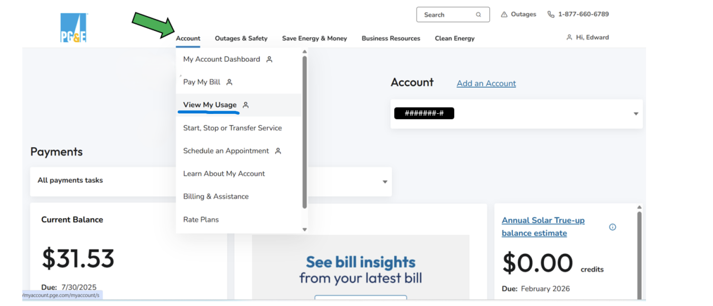
Task: Click the info icon next to Solar True-up
Action: tap(612, 227)
